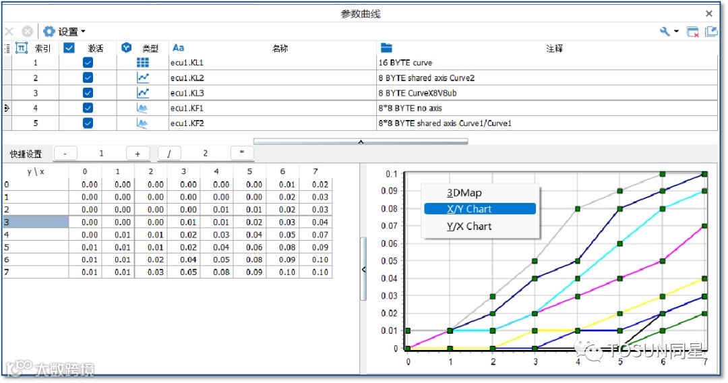728x383 pixels.
Task: Toggle the activation checkbox for ecu1.KL3
Action: click(88, 93)
